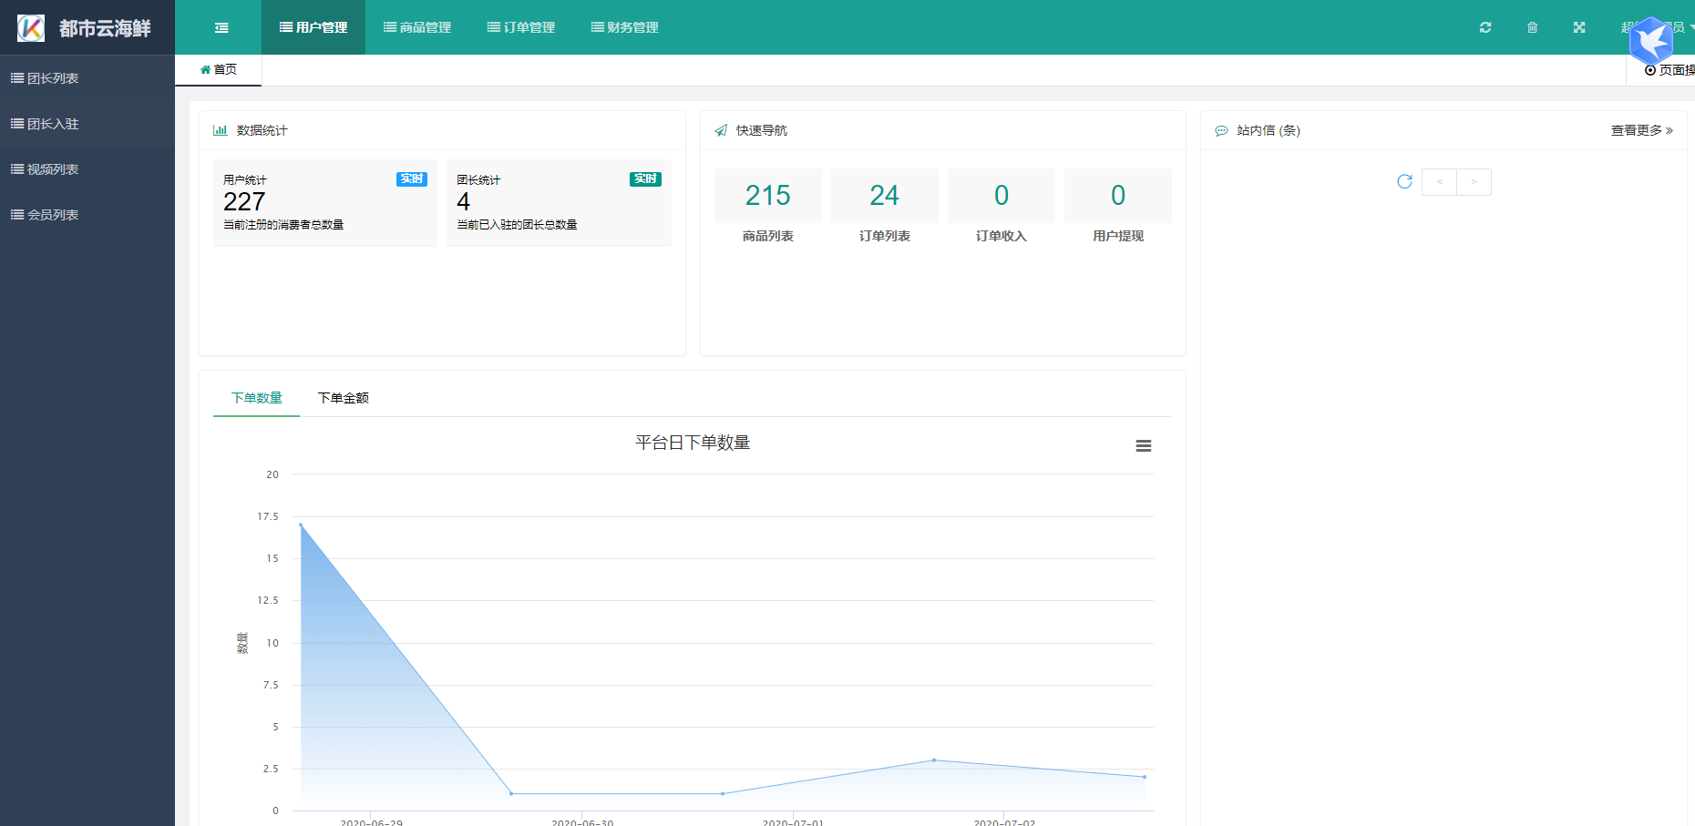This screenshot has height=826, width=1695.
Task: Open the 商品列表 shortcut showing 215
Action: click(x=767, y=196)
